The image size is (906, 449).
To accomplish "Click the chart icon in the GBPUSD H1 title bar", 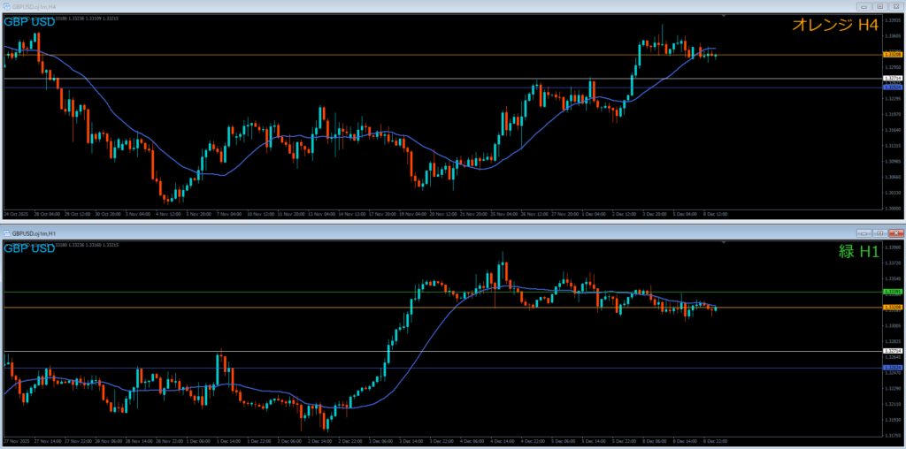I will 7,233.
